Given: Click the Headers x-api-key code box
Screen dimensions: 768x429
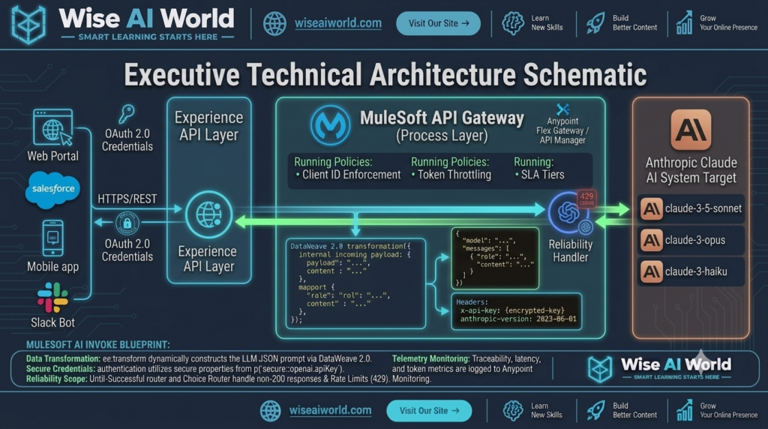Looking at the screenshot, I should pos(516,311).
